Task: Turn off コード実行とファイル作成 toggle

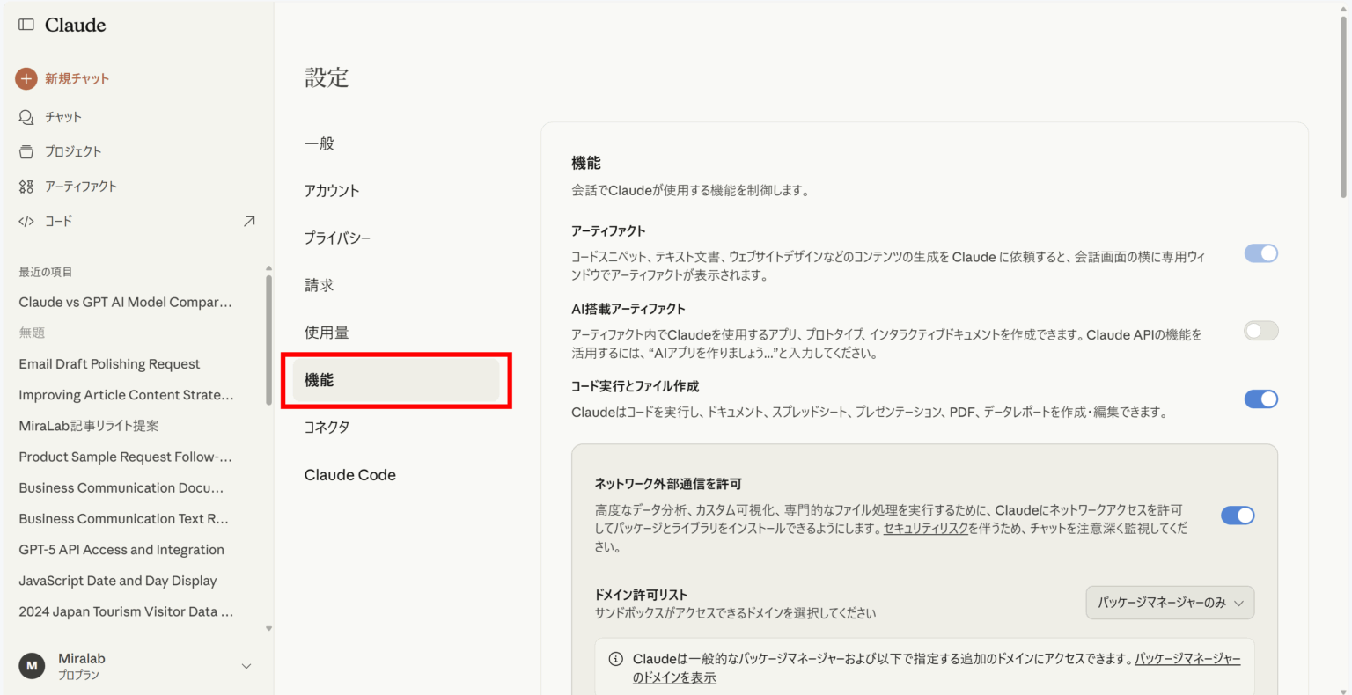Action: [1260, 399]
